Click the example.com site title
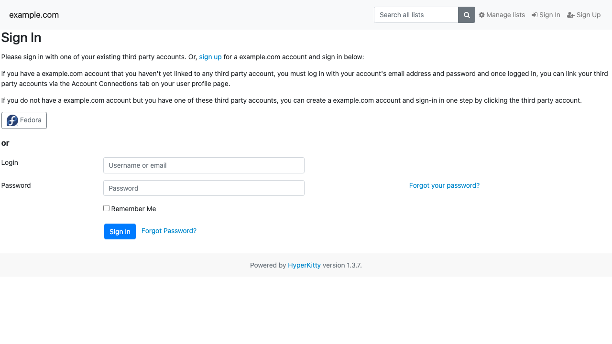Image resolution: width=612 pixels, height=344 pixels. click(x=34, y=15)
